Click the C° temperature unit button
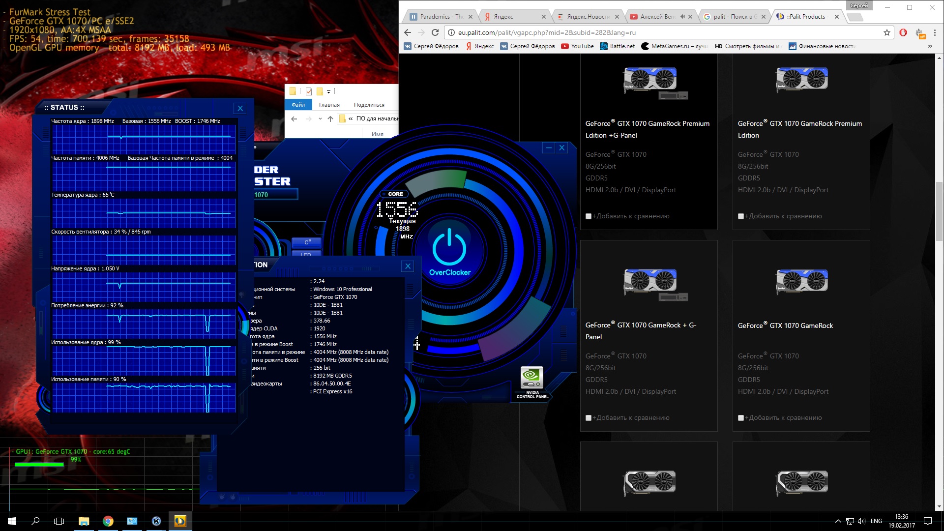Screen dimensions: 944x531 307,242
